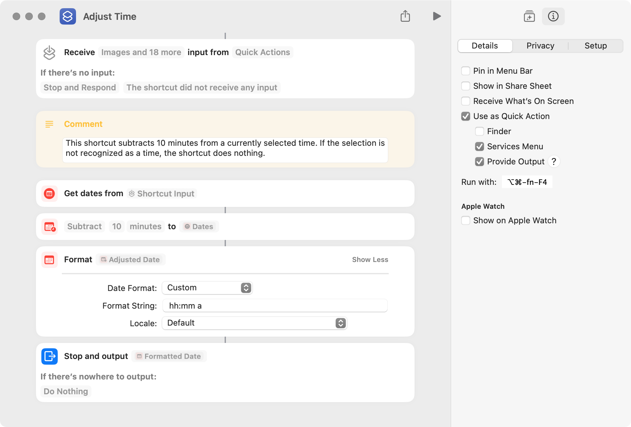This screenshot has width=631, height=427.
Task: Run the shortcut with the play button
Action: pos(437,16)
